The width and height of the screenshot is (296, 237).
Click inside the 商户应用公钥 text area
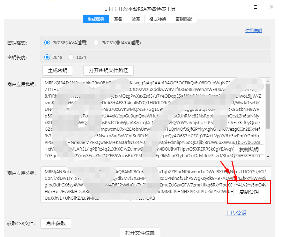click(156, 185)
